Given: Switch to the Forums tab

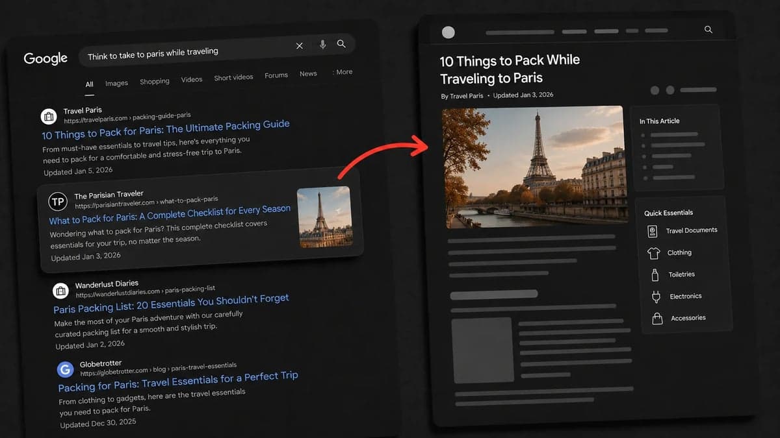Looking at the screenshot, I should pyautogui.click(x=276, y=75).
